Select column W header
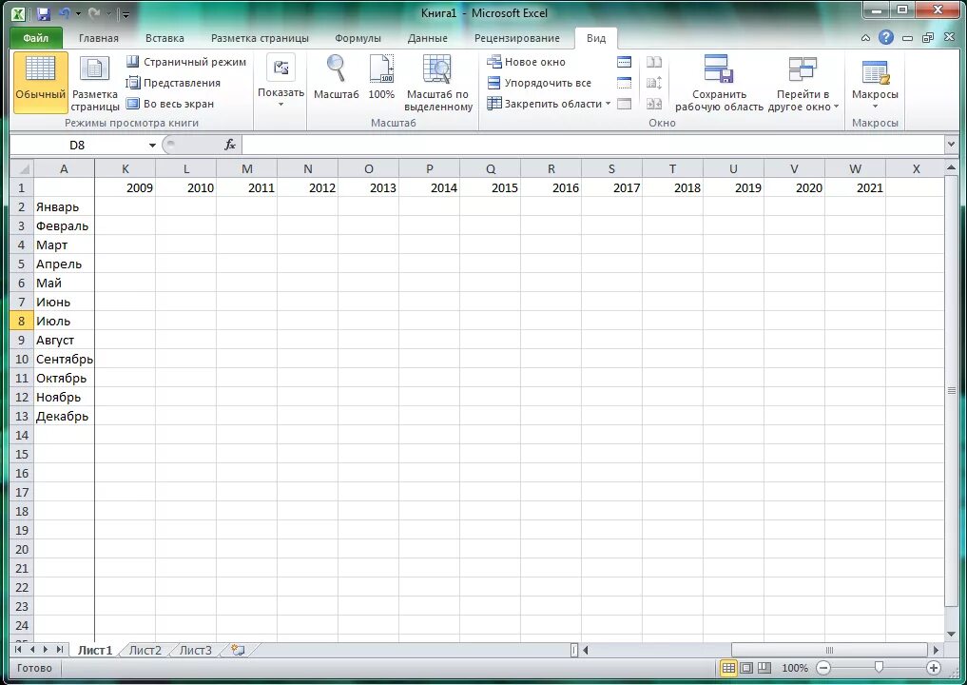The width and height of the screenshot is (967, 685). pyautogui.click(x=855, y=168)
